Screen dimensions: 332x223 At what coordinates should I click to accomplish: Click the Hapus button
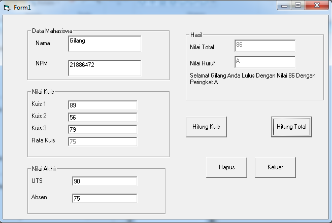[x=226, y=167]
